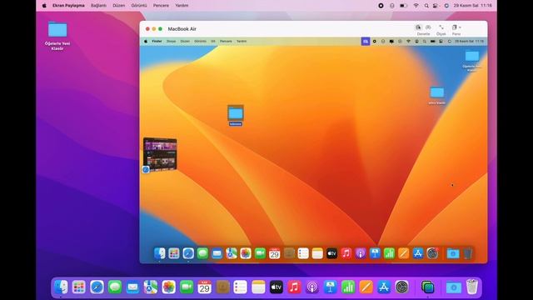Screen dimensions: 533x300
Task: Click local Apple menu logo
Action: click(x=44, y=6)
